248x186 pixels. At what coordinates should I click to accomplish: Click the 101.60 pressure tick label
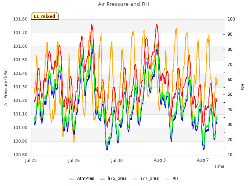(21, 46)
